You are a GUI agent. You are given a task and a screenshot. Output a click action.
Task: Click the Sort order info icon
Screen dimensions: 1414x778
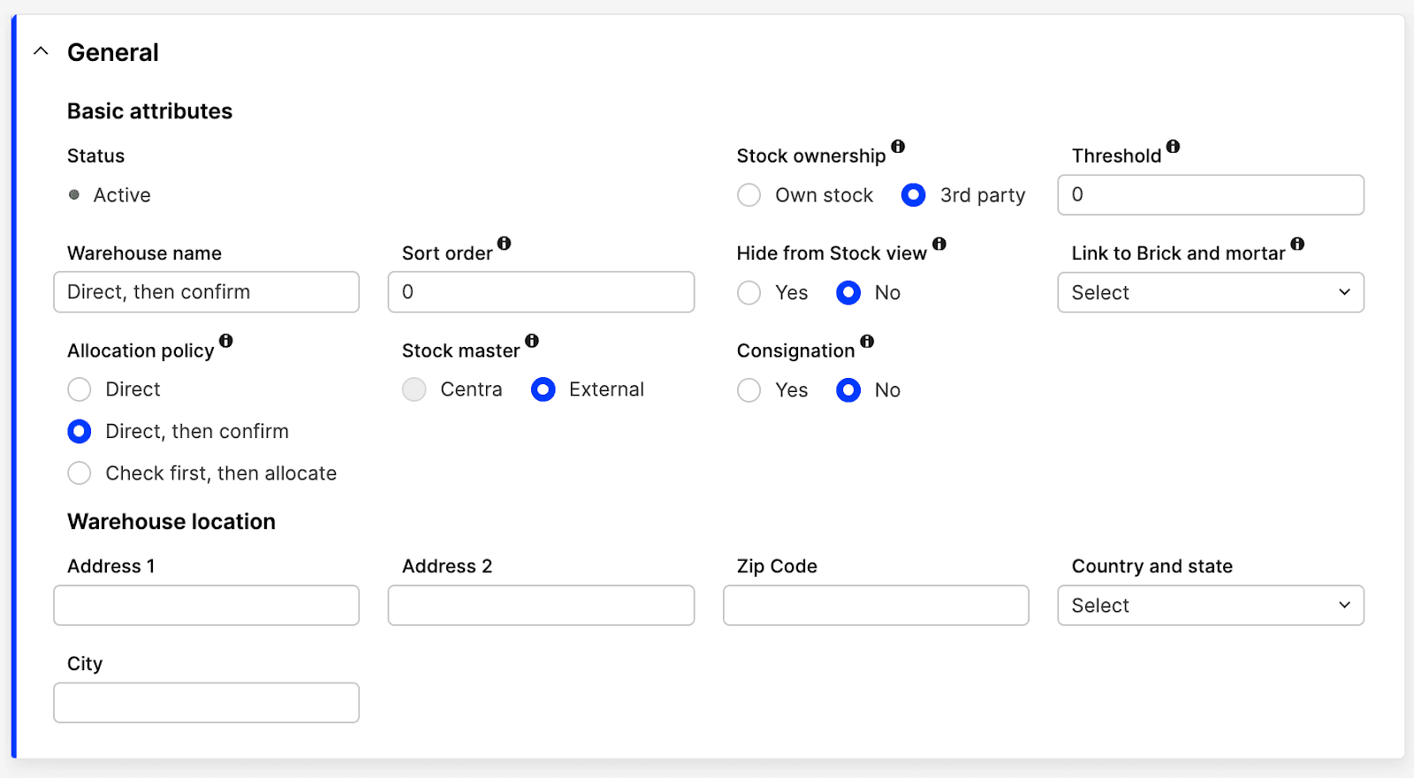coord(504,244)
